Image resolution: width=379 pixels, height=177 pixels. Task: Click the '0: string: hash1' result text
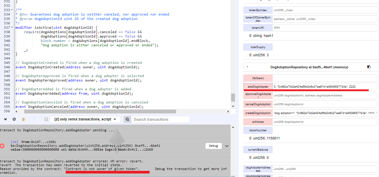[x=262, y=36]
